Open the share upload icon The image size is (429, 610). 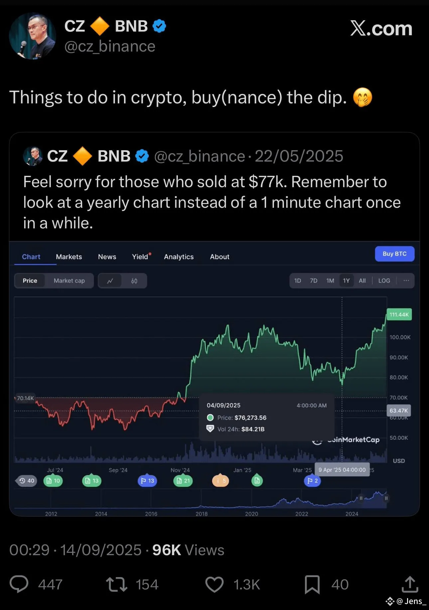pos(410,584)
